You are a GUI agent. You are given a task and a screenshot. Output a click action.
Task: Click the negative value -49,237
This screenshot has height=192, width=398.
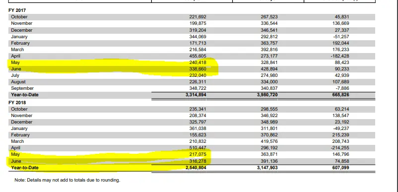[341, 128]
